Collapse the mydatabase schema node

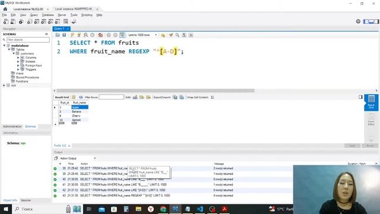click(4, 46)
